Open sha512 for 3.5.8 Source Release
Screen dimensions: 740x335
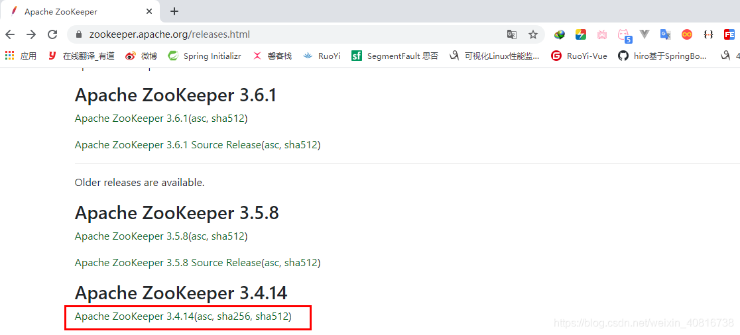coord(300,262)
